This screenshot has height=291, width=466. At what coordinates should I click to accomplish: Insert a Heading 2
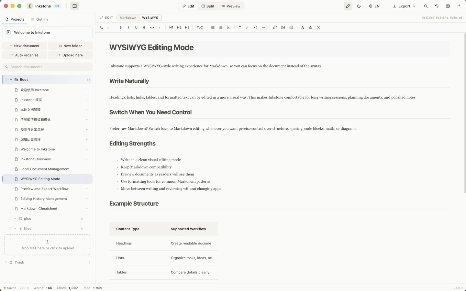coord(179,27)
